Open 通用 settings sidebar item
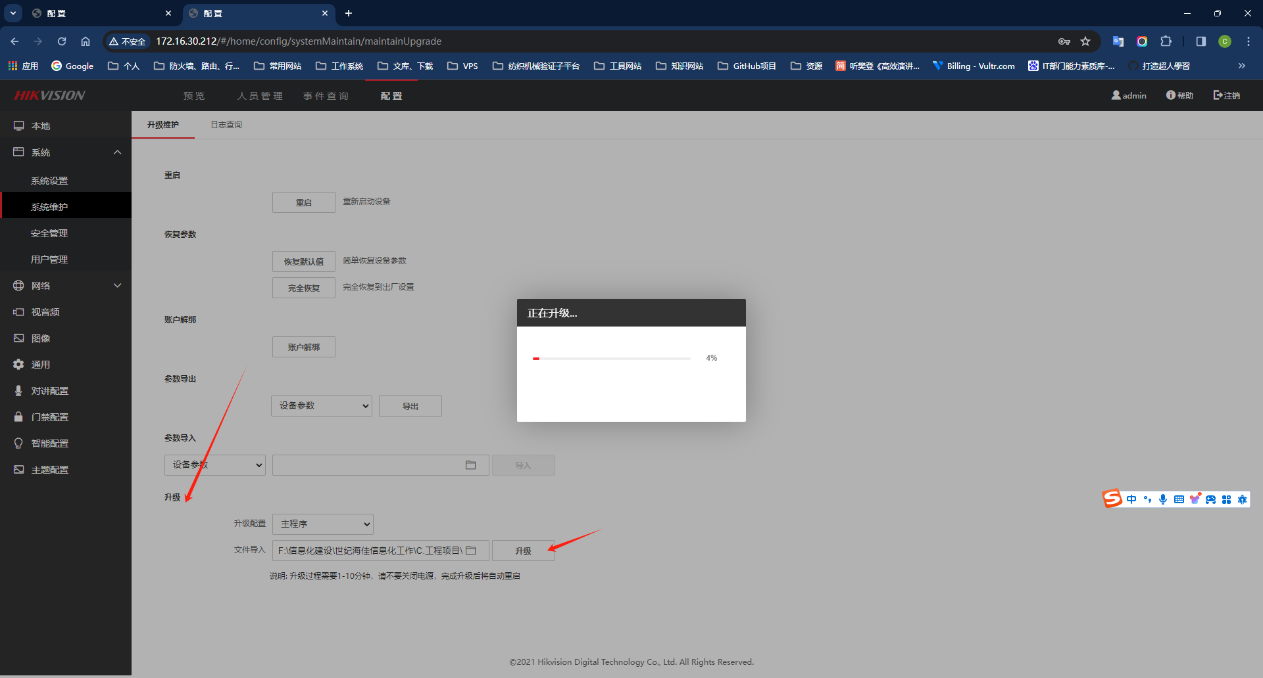This screenshot has width=1263, height=678. tap(66, 364)
